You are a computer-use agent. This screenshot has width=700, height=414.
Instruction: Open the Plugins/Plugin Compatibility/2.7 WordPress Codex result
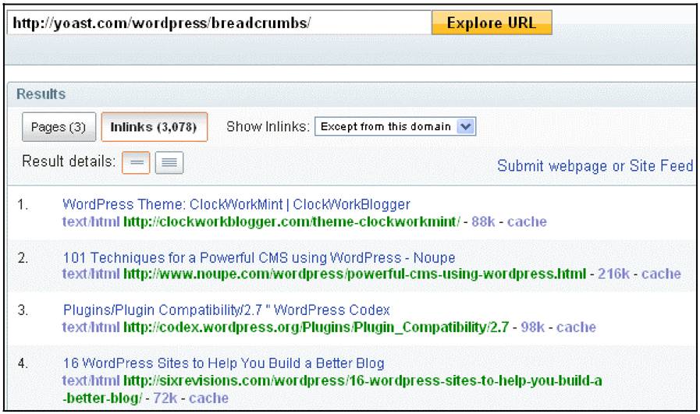pyautogui.click(x=226, y=310)
